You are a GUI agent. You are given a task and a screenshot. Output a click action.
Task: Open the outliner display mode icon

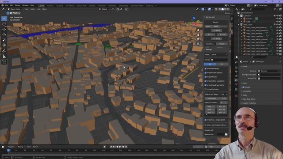point(243,9)
